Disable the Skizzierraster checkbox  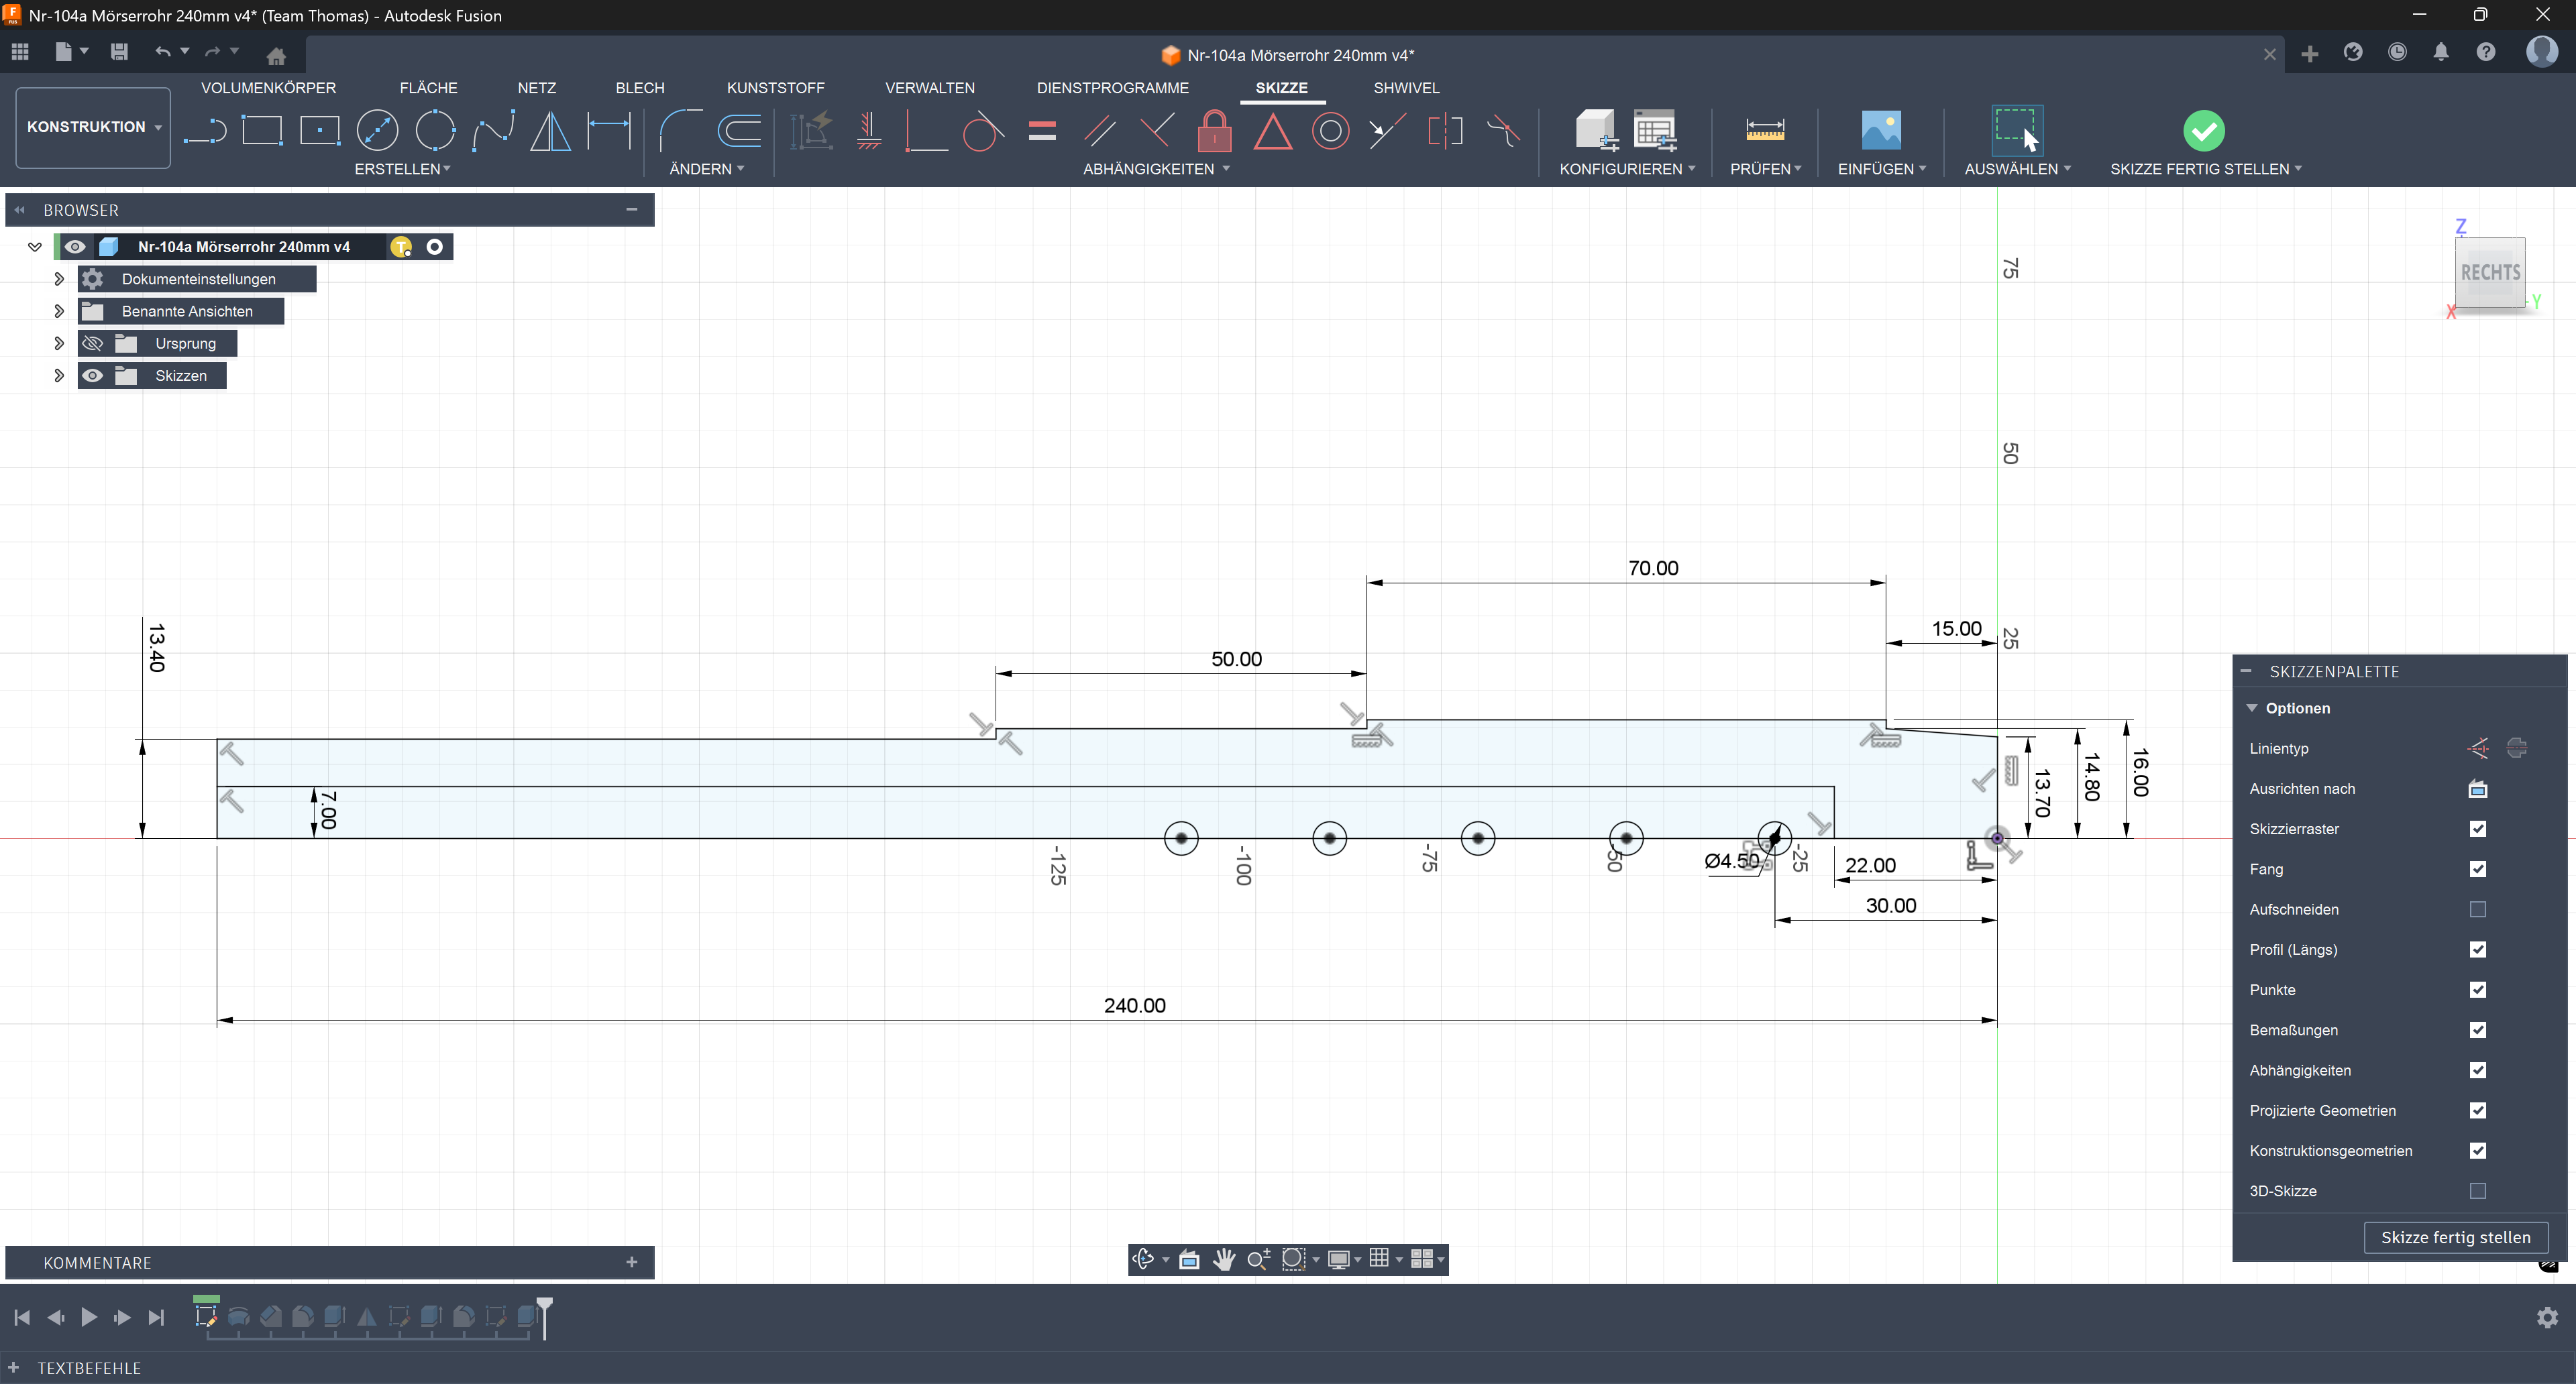pos(2477,828)
